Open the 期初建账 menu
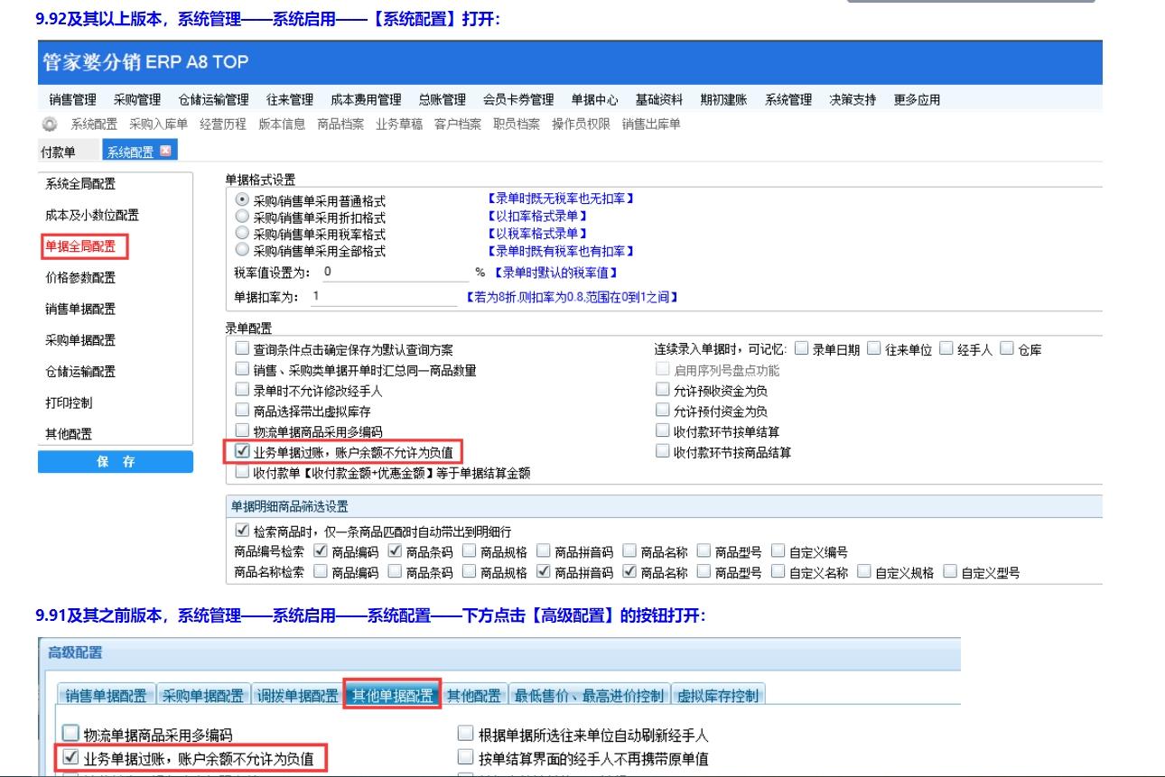The height and width of the screenshot is (777, 1165). (723, 100)
